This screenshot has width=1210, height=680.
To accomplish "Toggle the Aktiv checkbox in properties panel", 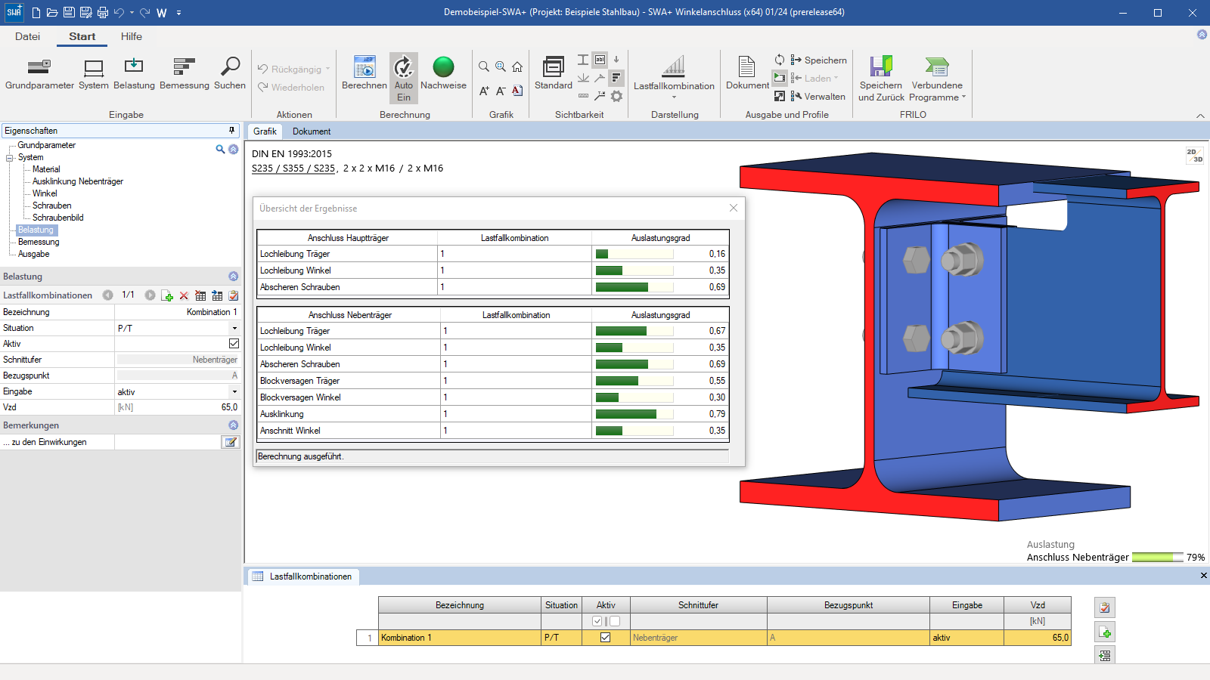I will click(234, 344).
